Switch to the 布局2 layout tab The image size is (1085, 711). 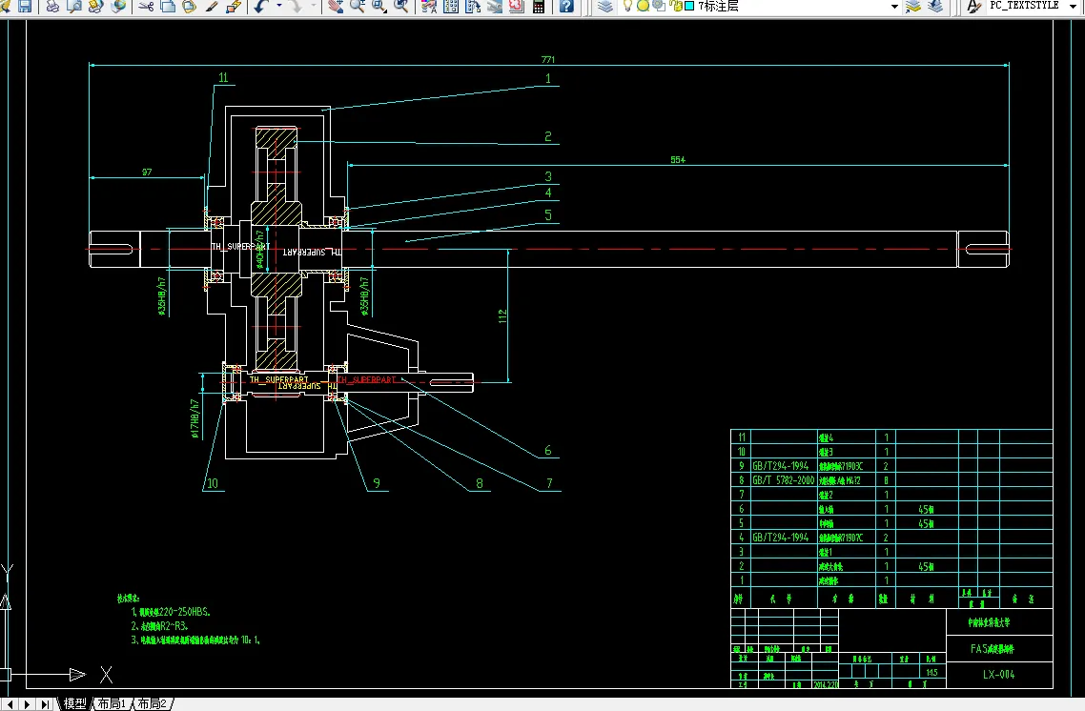pos(151,704)
